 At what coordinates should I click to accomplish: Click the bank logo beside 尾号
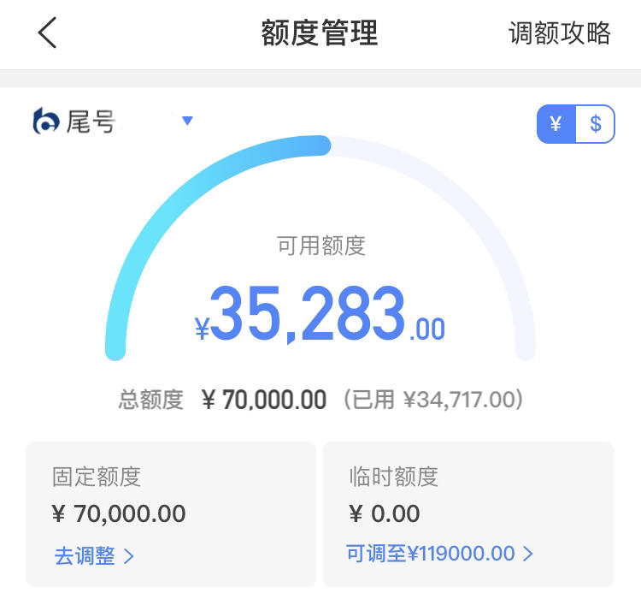point(45,122)
